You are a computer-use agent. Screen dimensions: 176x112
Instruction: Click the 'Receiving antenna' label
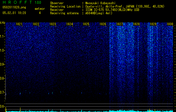[64, 13]
